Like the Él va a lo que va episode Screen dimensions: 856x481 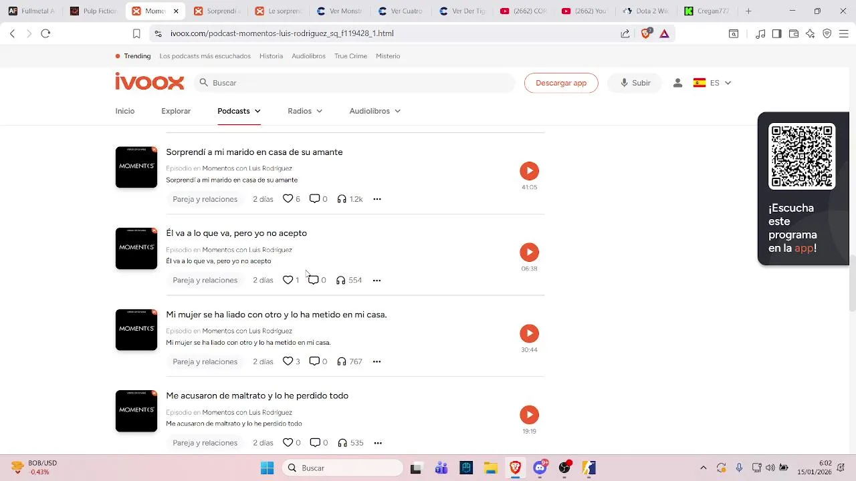288,281
